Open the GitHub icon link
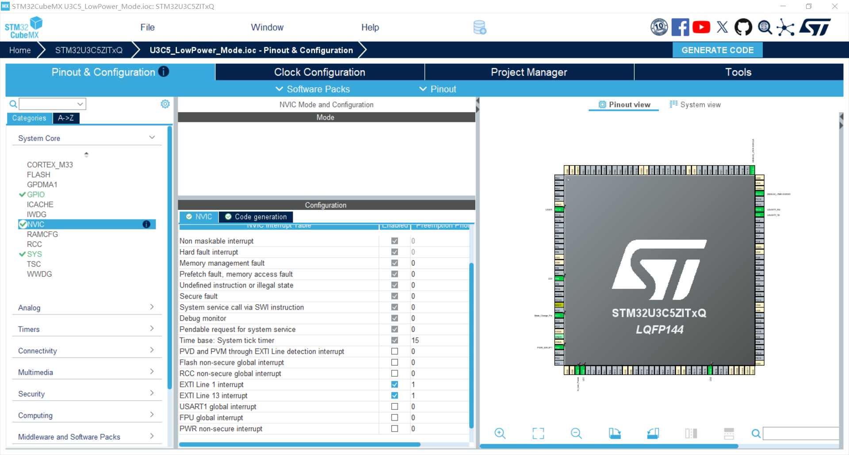 743,27
